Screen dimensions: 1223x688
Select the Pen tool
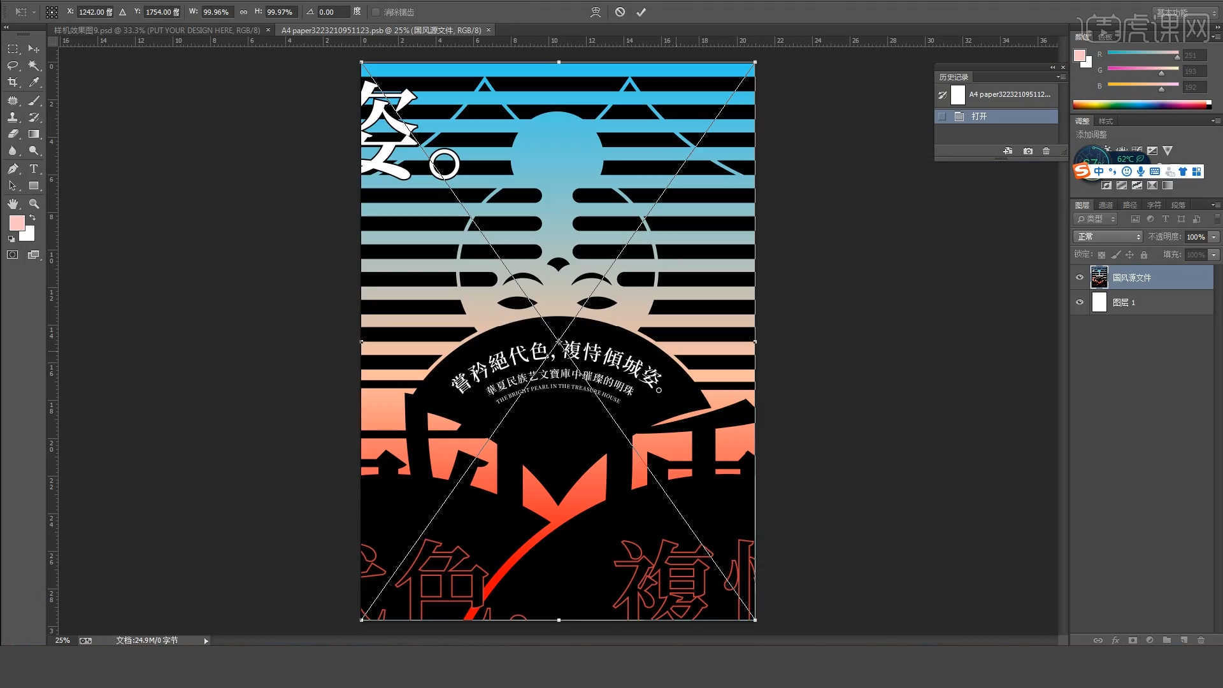point(13,169)
